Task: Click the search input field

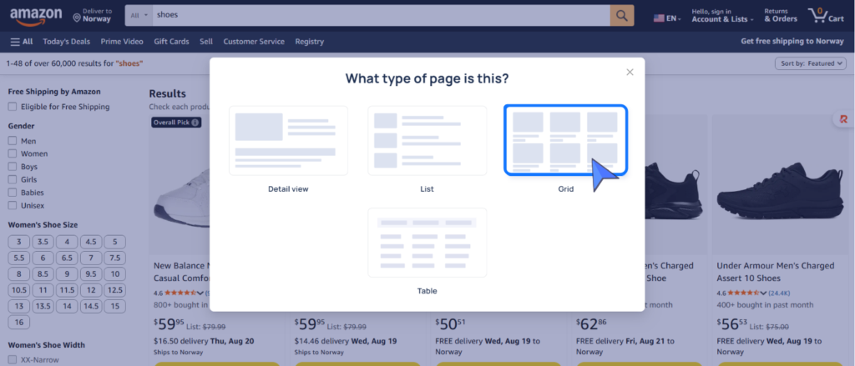Action: click(x=381, y=15)
